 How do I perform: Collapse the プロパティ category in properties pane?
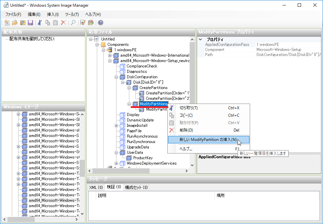[x=200, y=39]
